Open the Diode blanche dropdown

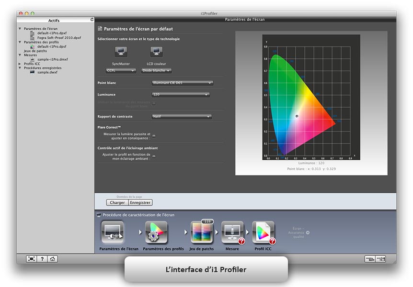[x=156, y=70]
